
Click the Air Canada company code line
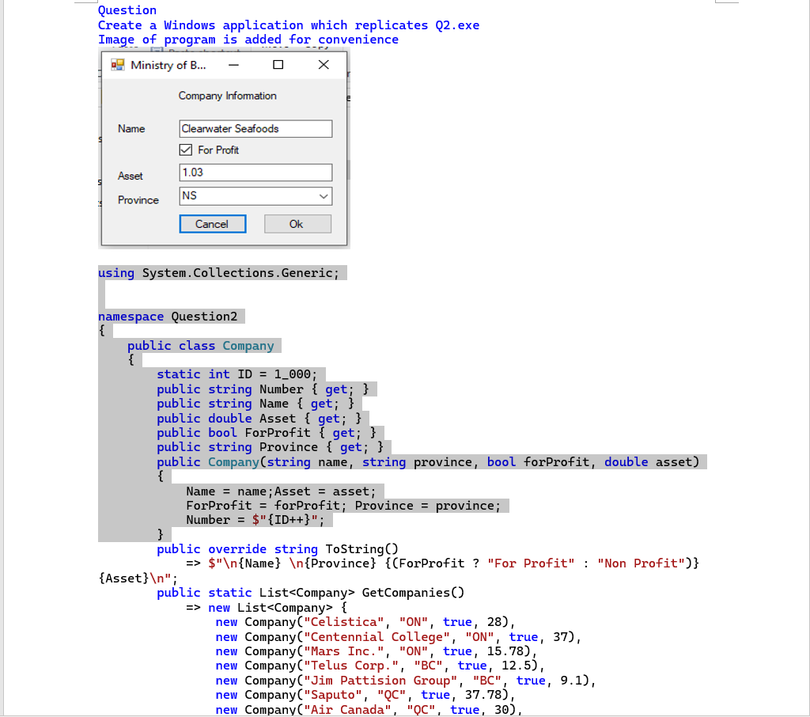tap(369, 710)
